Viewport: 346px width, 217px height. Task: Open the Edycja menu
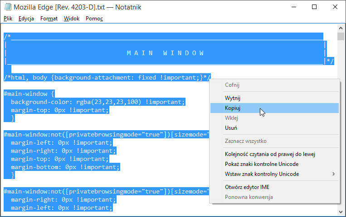click(x=26, y=19)
